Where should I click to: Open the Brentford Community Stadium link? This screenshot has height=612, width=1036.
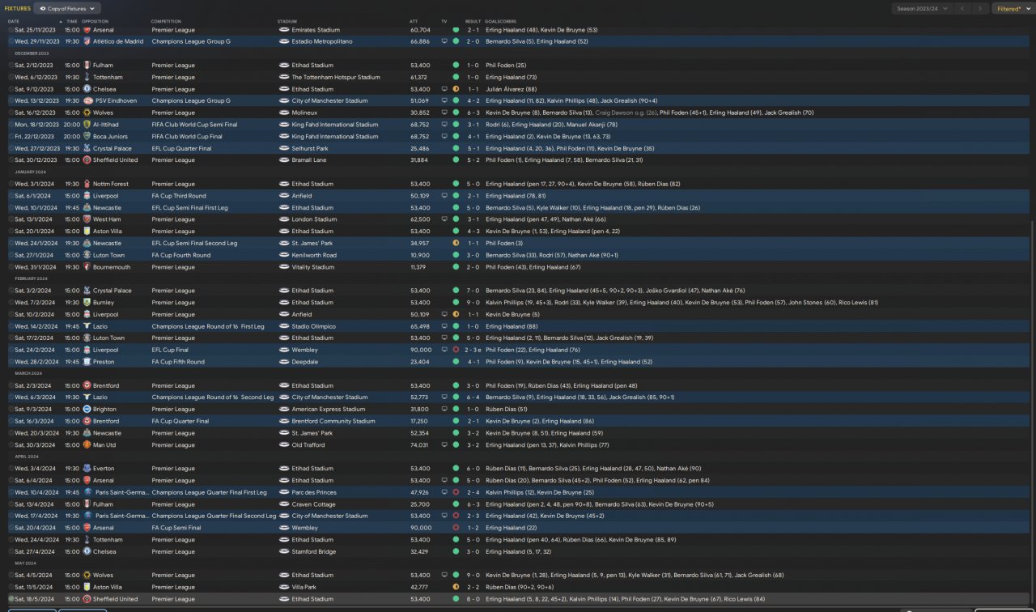point(333,421)
